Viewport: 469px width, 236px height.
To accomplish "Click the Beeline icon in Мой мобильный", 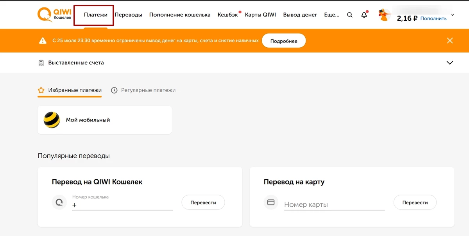I will 52,120.
